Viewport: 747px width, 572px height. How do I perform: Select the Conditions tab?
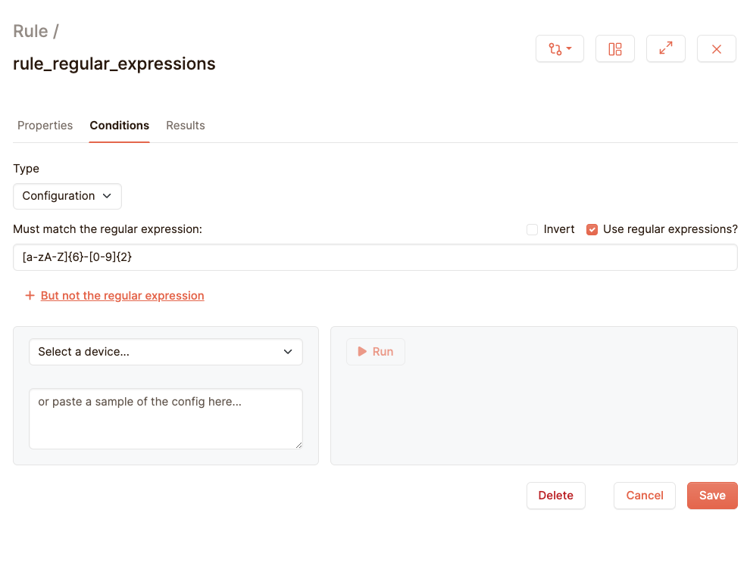(x=119, y=126)
